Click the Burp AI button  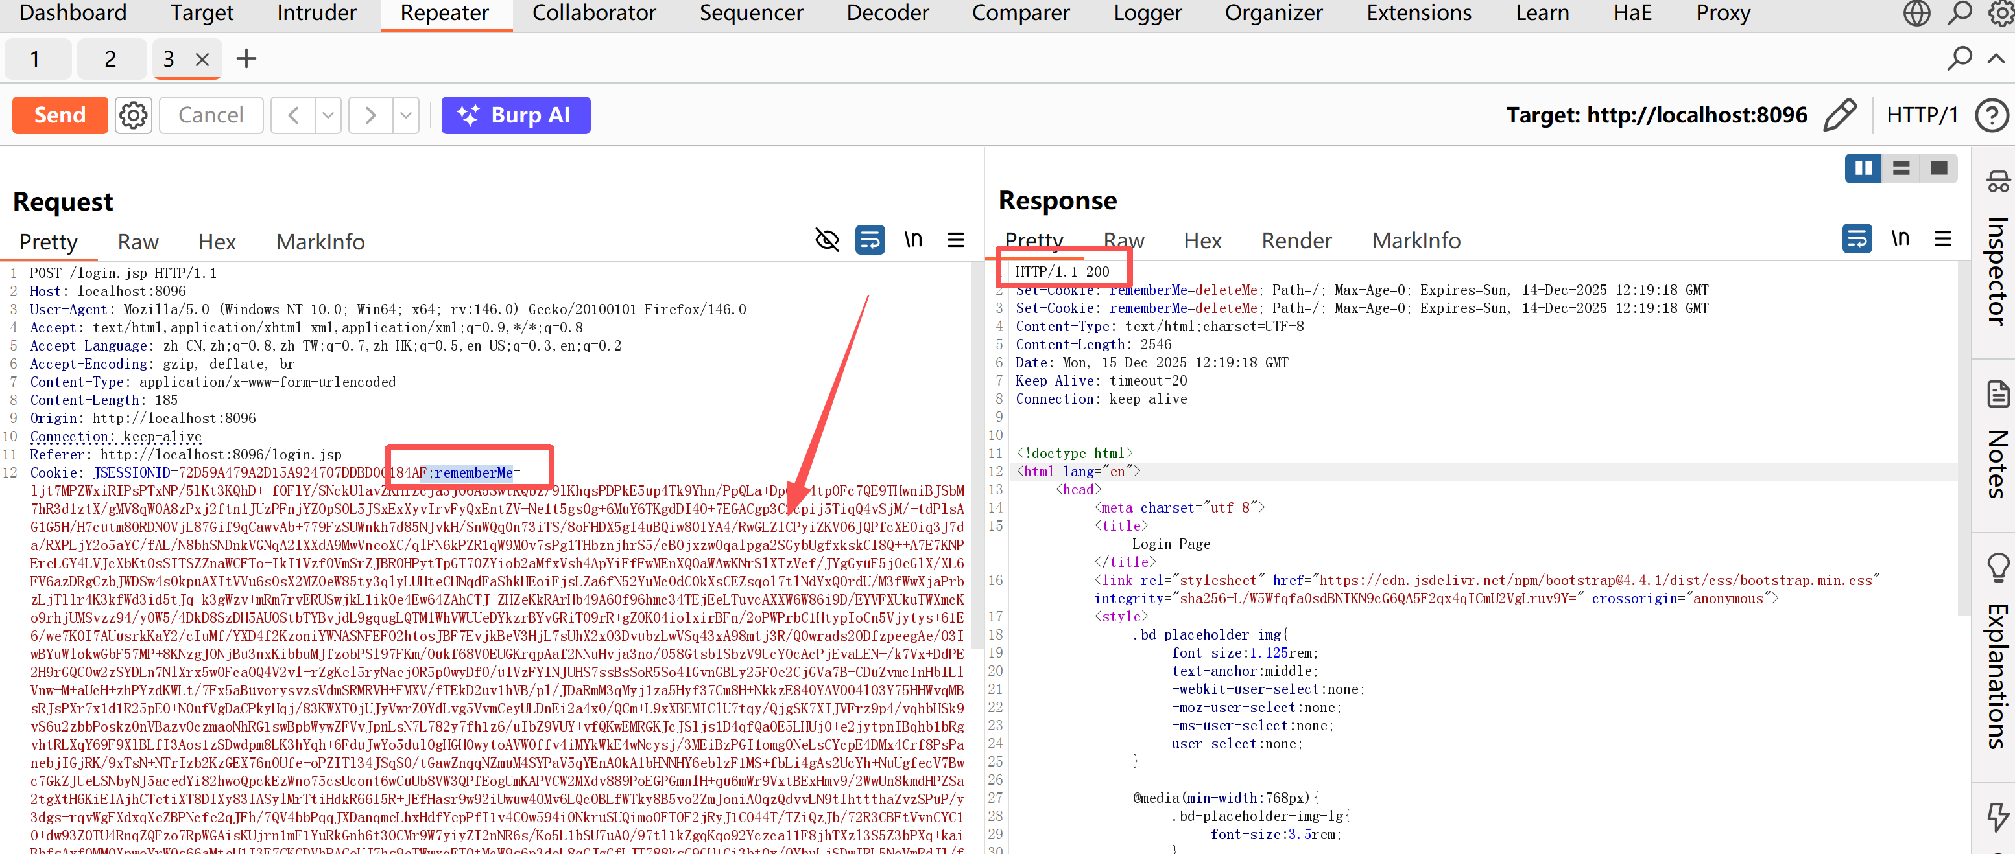pos(516,115)
